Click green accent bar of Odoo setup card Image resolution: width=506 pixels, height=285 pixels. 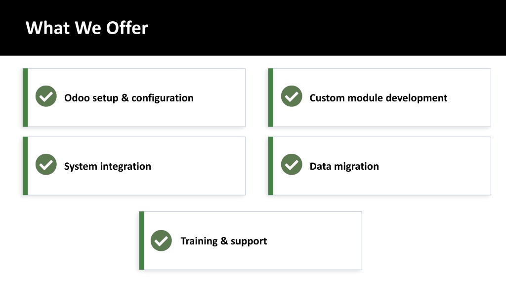point(25,97)
